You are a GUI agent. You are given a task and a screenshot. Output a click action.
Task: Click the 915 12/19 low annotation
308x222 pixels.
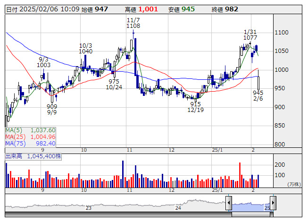195,107
